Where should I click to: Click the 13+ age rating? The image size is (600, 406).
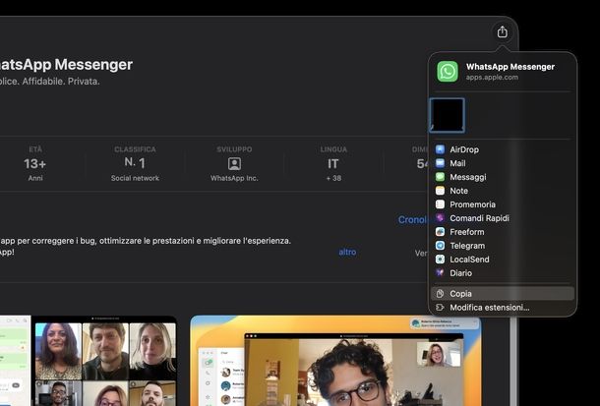(x=34, y=164)
